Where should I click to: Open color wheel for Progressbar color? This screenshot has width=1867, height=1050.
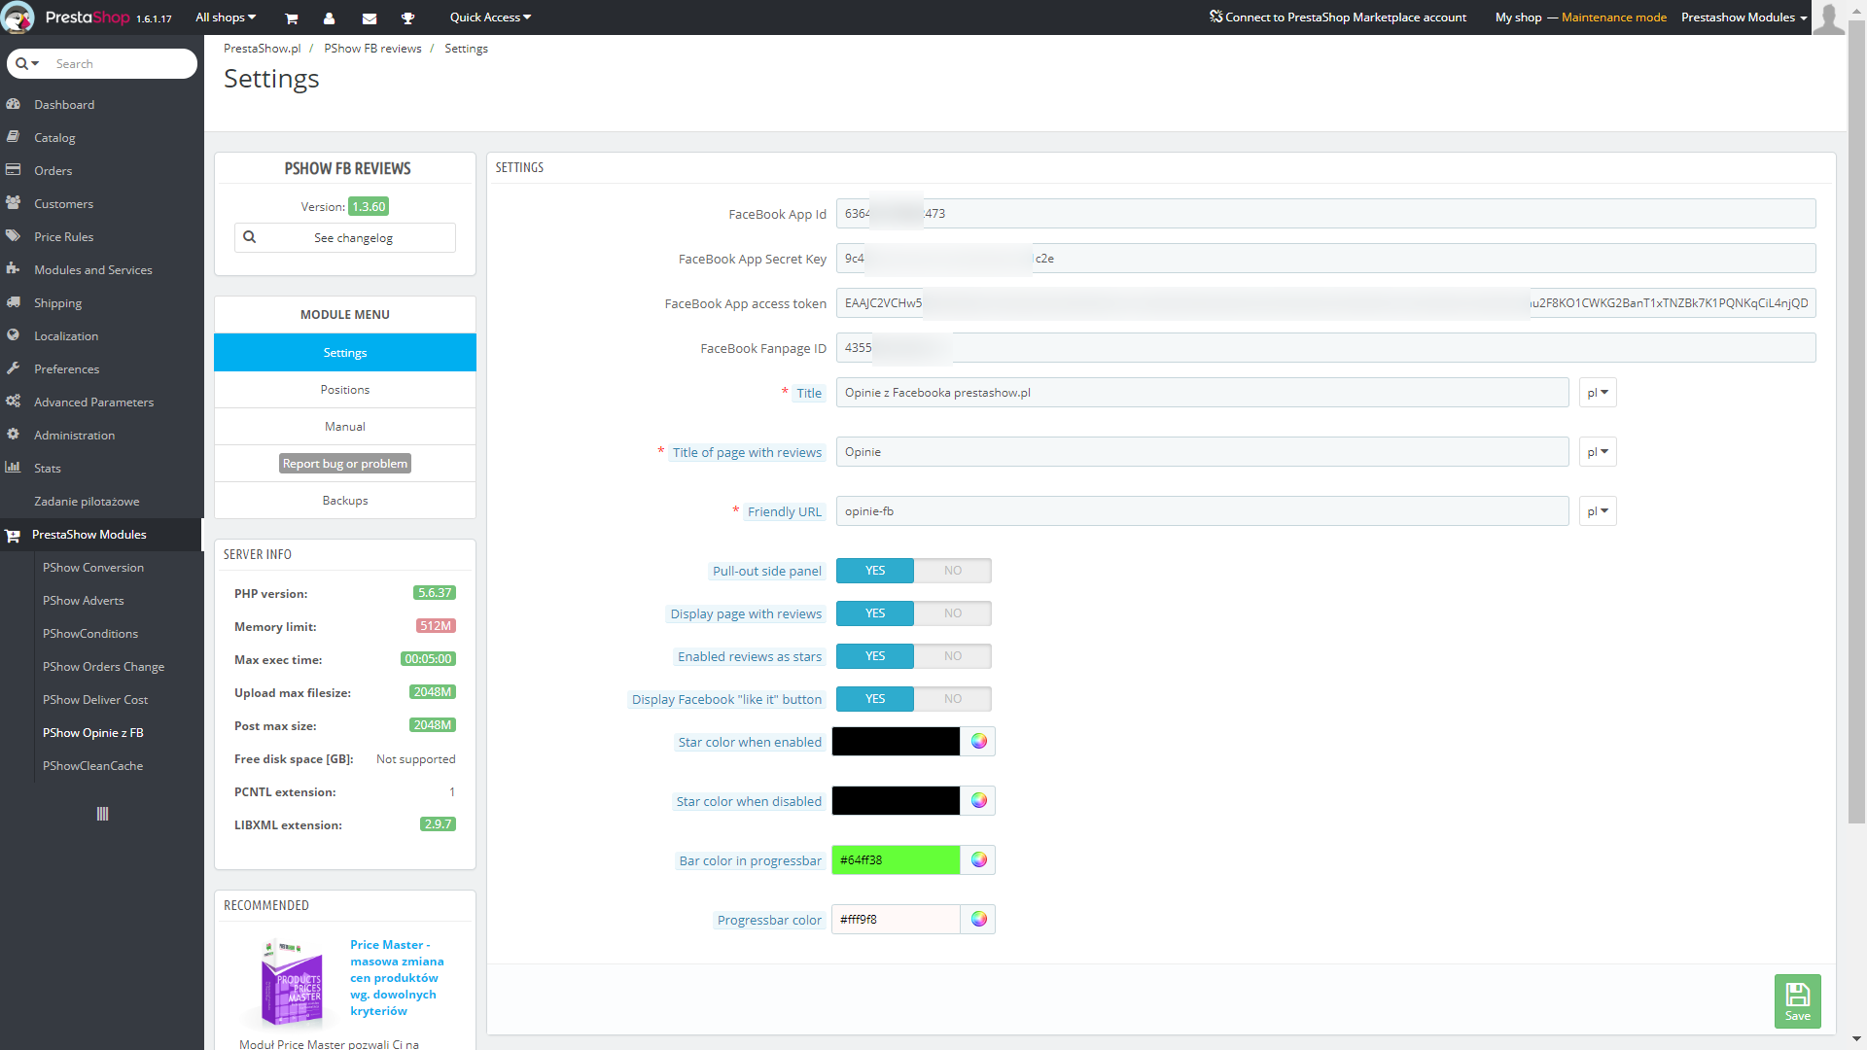pos(978,920)
